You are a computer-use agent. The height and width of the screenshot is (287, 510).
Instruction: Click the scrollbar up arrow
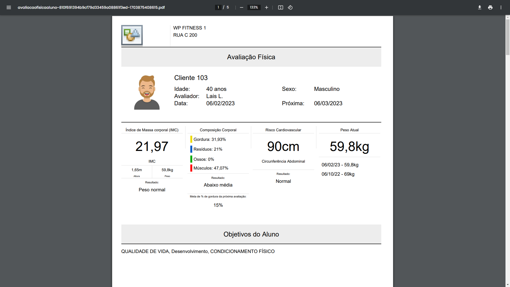click(508, 17)
